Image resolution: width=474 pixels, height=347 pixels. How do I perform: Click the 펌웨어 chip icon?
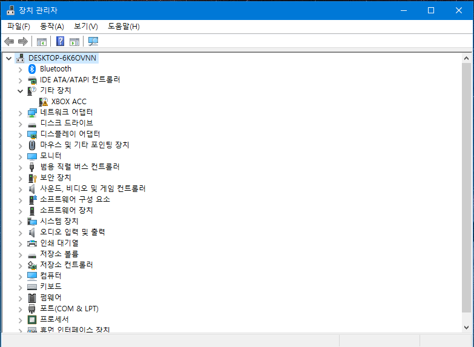tap(31, 298)
